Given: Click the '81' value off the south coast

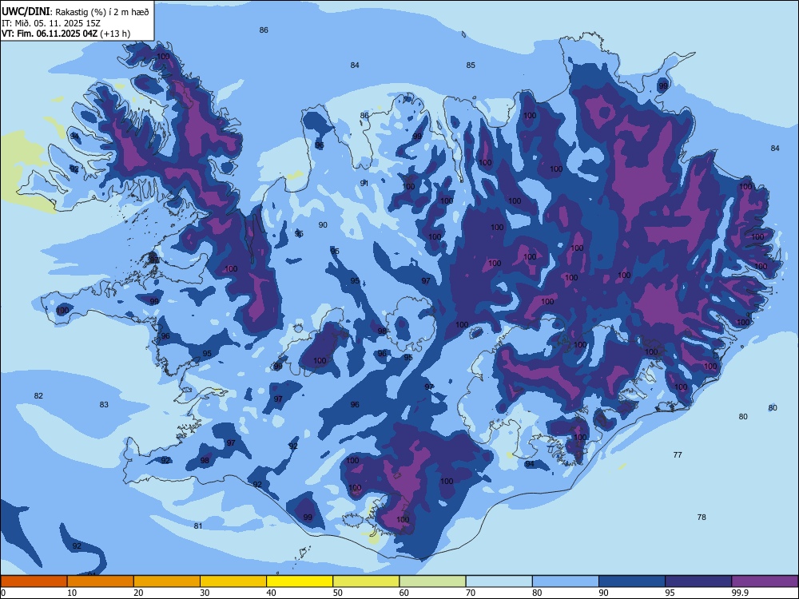Looking at the screenshot, I should (x=198, y=526).
